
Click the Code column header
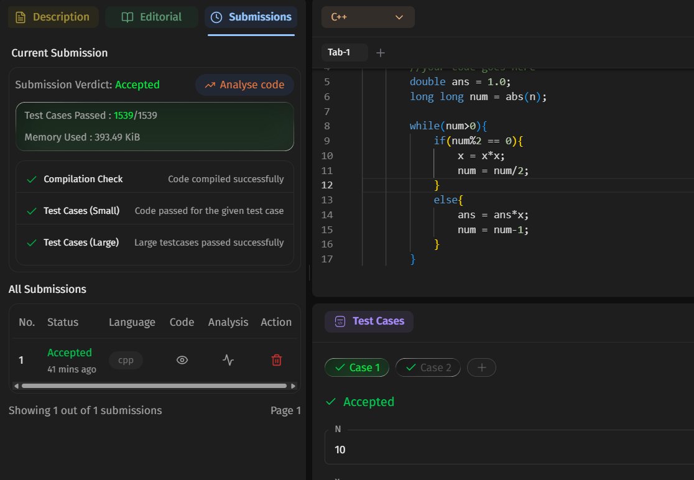point(182,322)
